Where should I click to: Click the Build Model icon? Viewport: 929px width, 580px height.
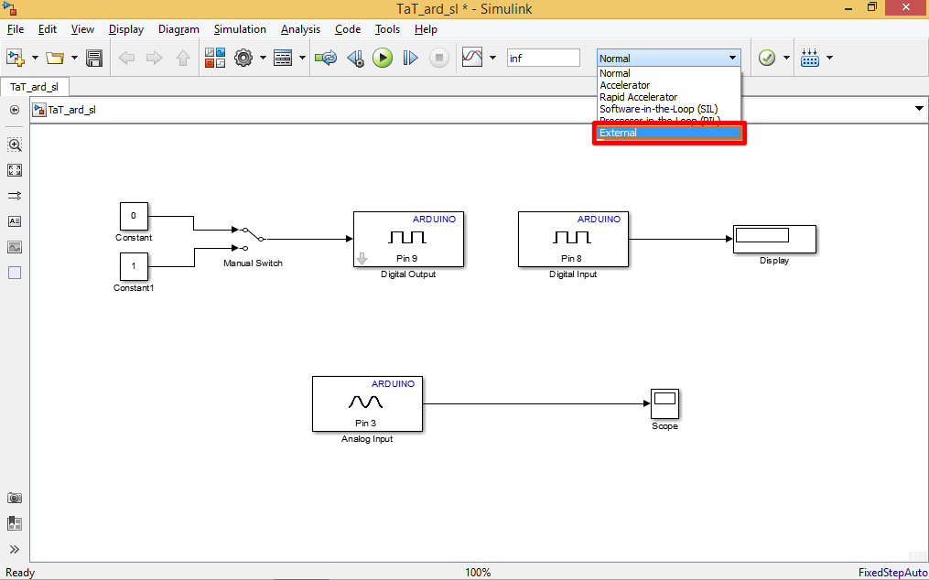coord(809,58)
